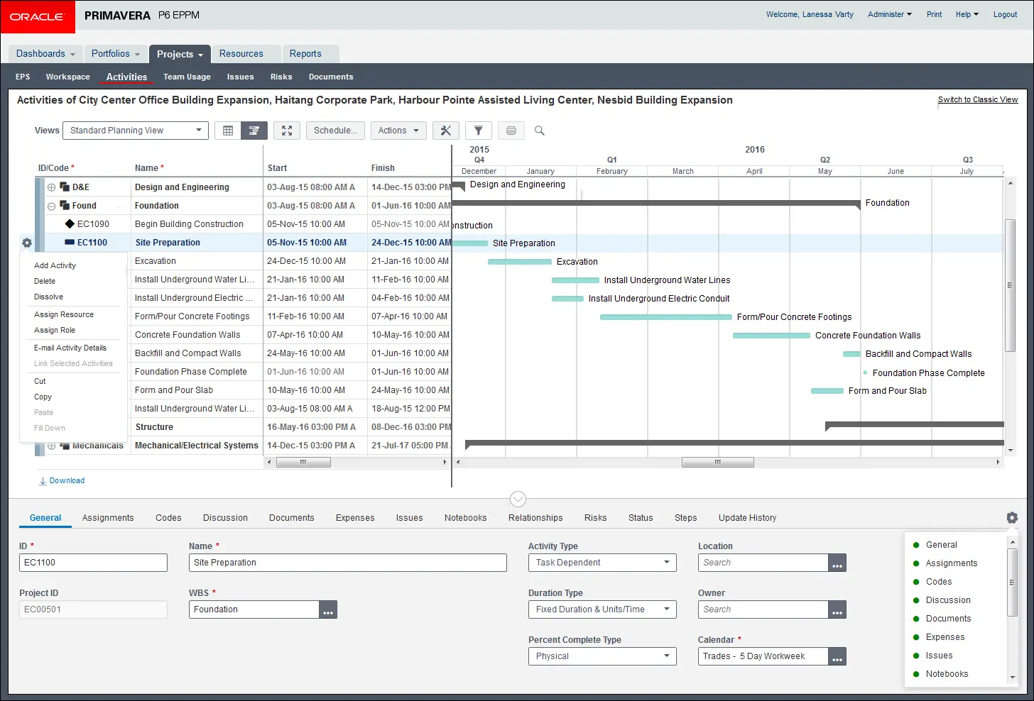Open the Activity Type dropdown

[x=602, y=563]
